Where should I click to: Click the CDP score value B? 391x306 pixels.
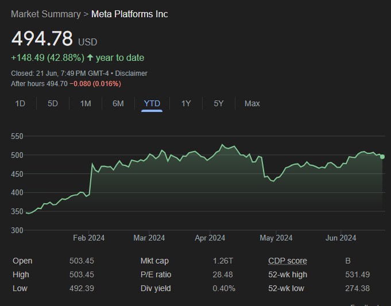[x=348, y=261]
